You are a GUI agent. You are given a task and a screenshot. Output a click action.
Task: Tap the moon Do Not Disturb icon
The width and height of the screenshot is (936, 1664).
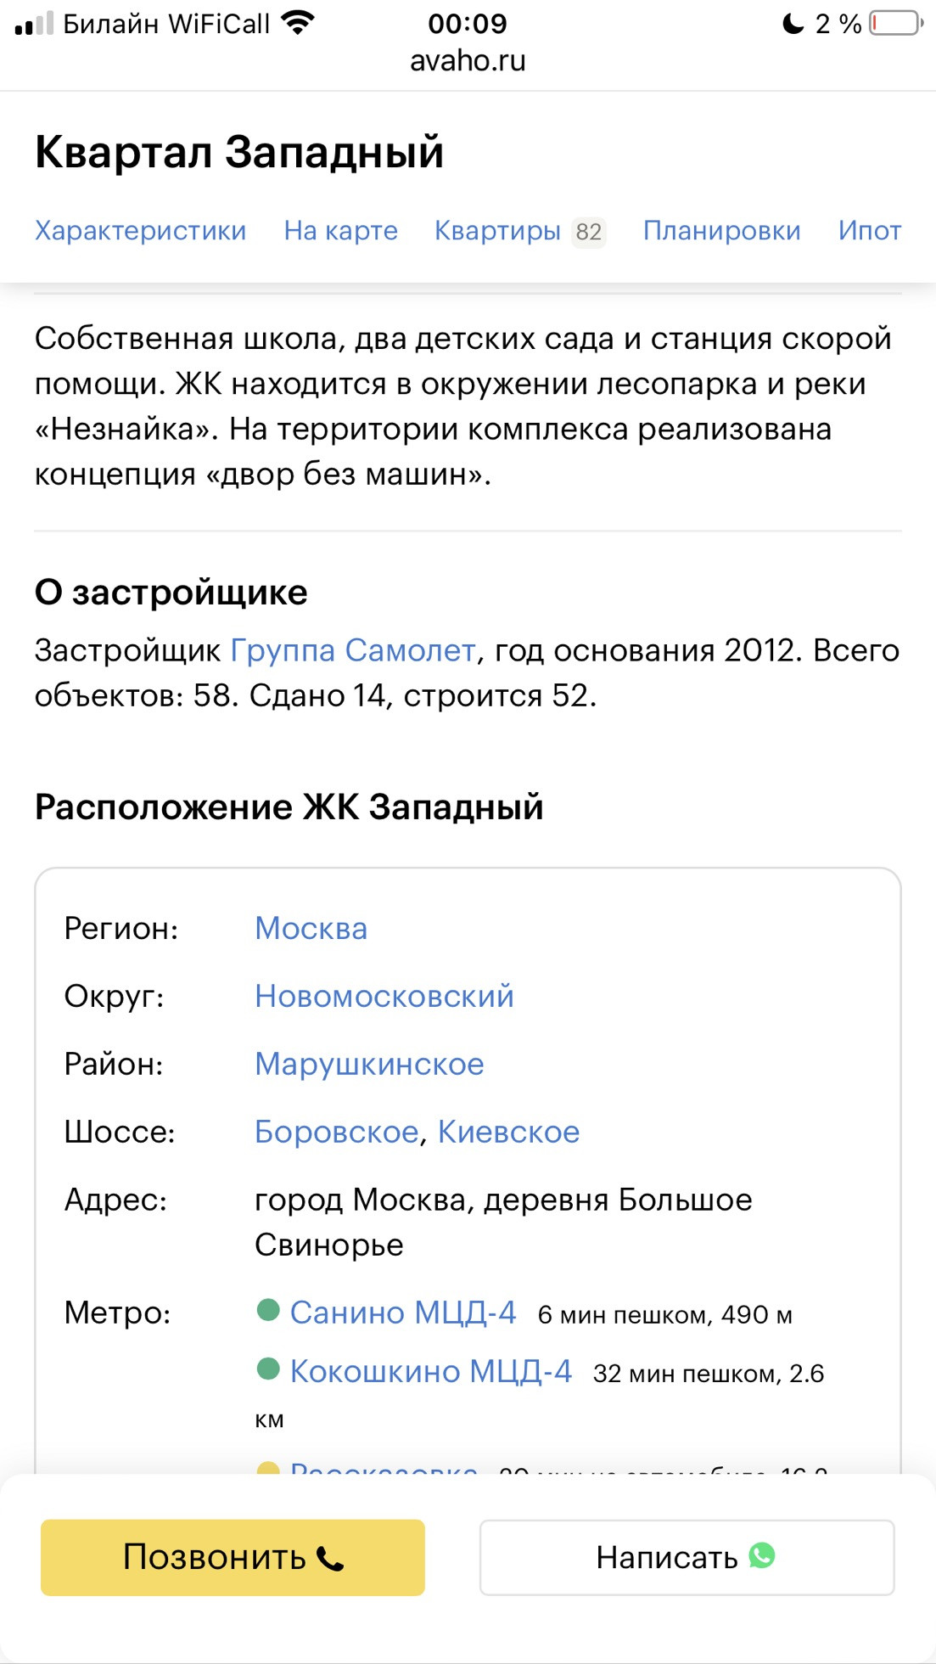[x=793, y=23]
